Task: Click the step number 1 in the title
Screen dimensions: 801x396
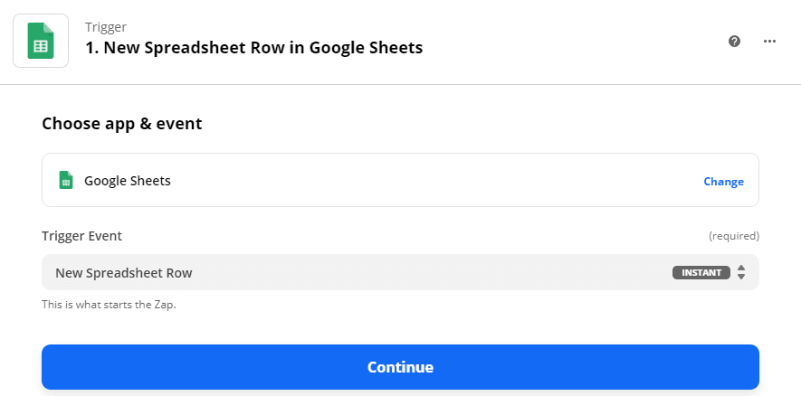Action: point(90,47)
